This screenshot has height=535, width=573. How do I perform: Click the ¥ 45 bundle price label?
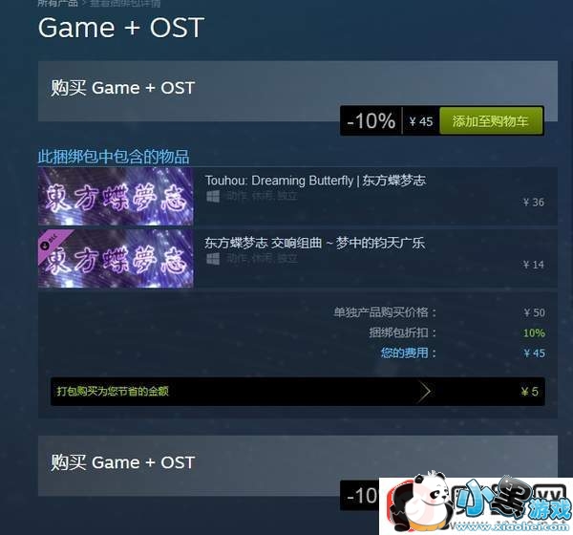tap(421, 121)
